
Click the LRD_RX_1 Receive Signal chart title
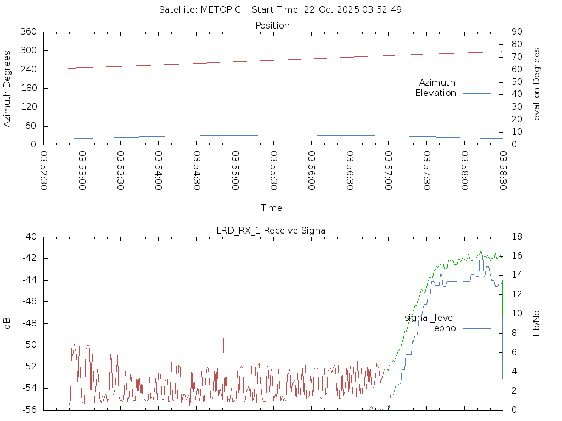[x=272, y=230]
